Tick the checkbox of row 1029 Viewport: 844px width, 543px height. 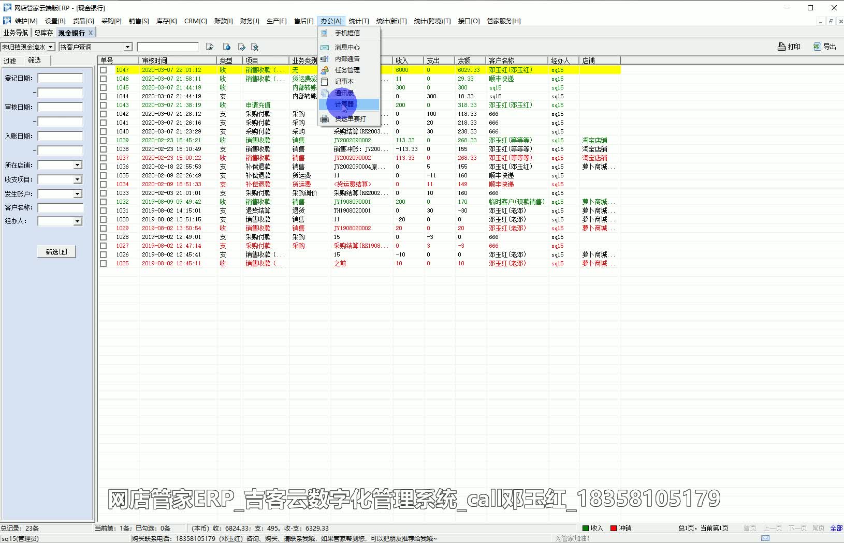coord(104,228)
